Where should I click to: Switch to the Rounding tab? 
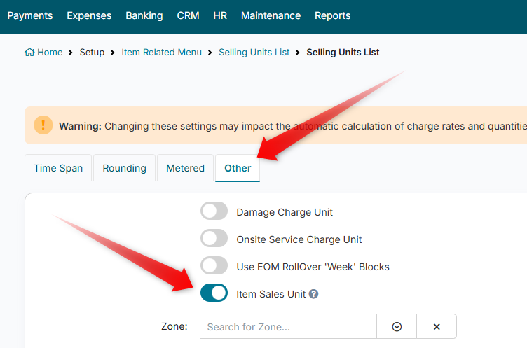[x=124, y=168]
